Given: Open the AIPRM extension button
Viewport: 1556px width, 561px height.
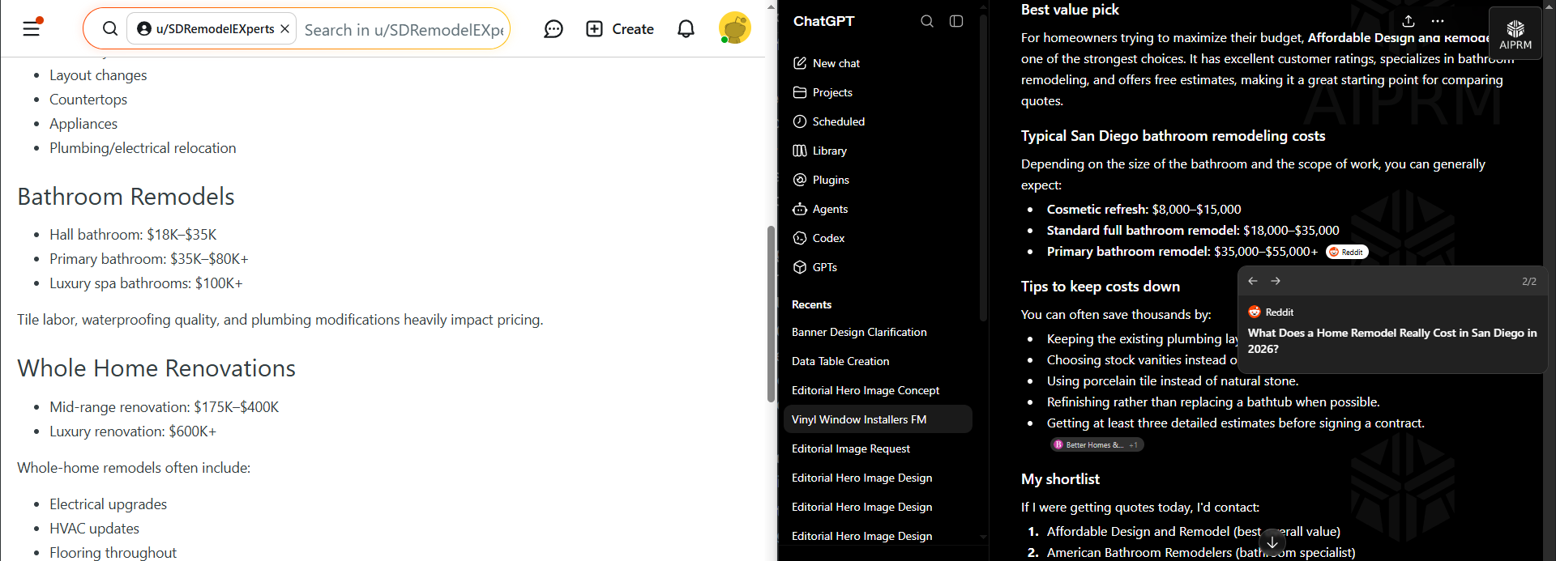Looking at the screenshot, I should click(x=1515, y=33).
